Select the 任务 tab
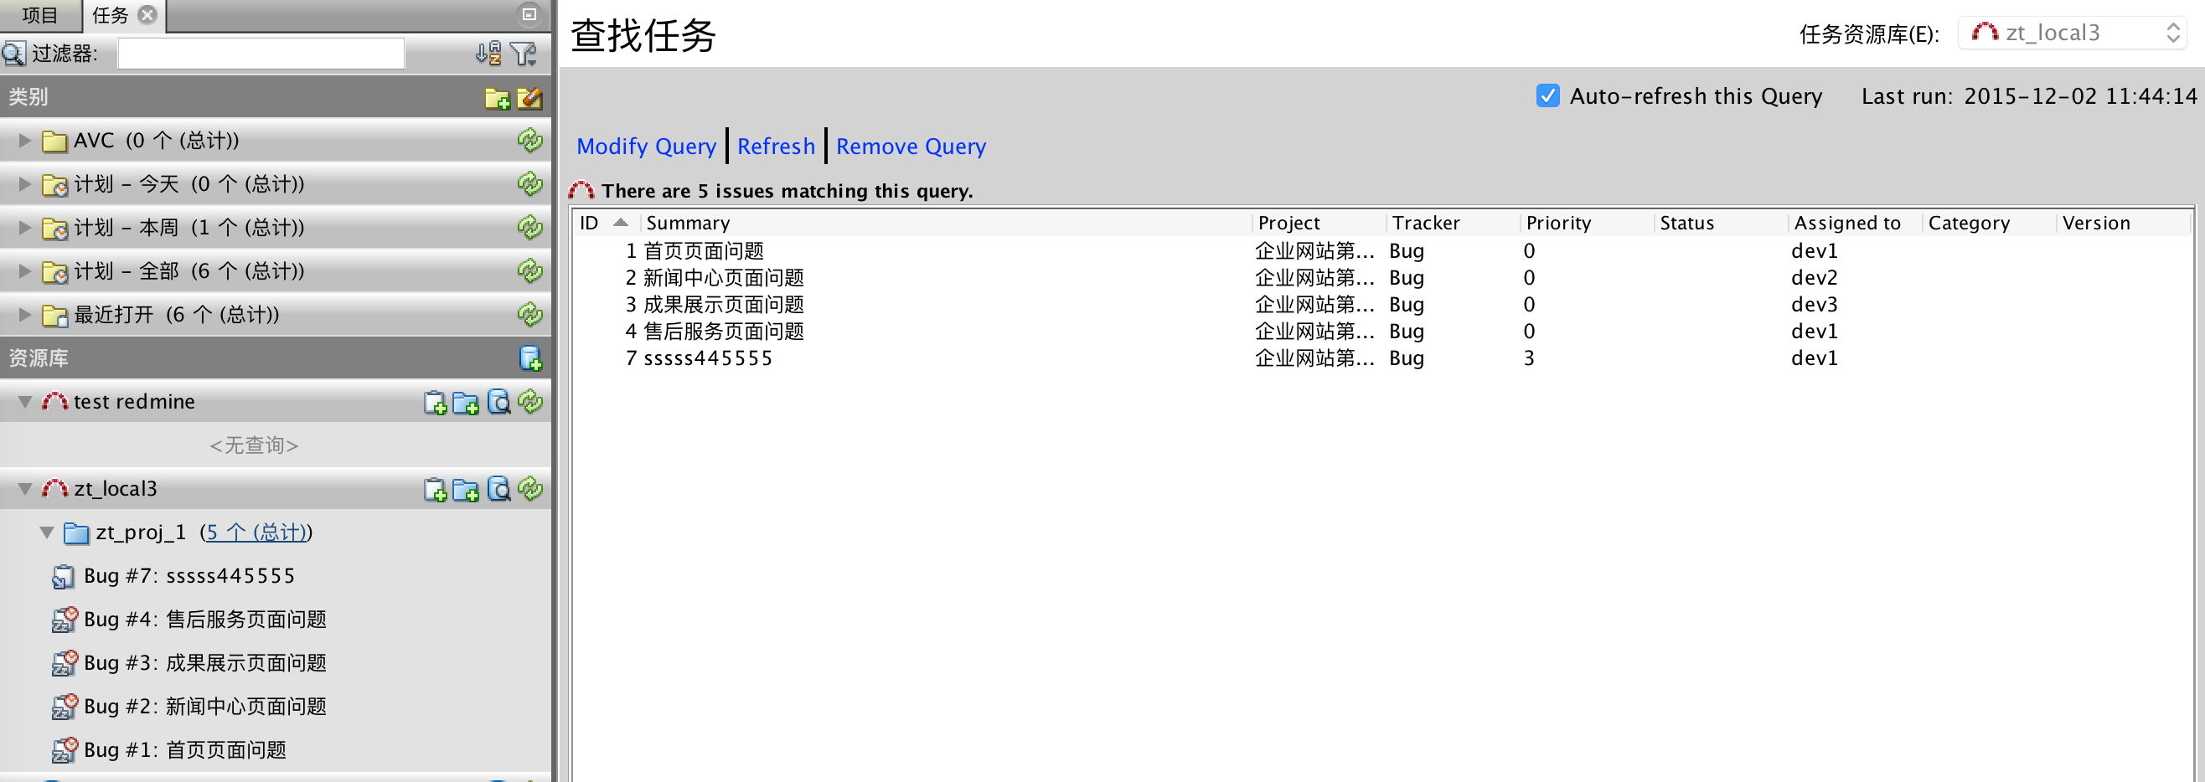 pyautogui.click(x=111, y=15)
